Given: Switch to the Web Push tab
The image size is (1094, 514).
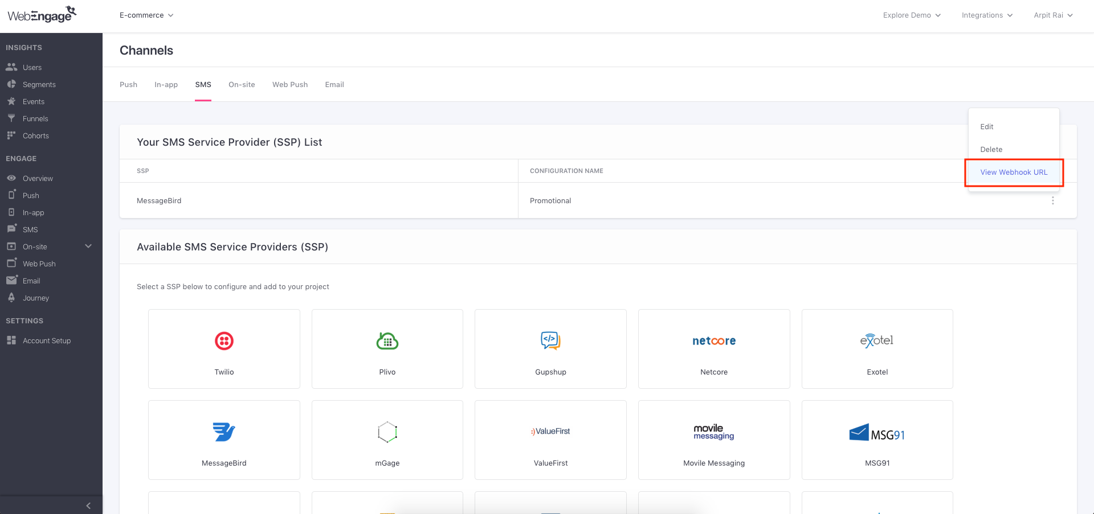Looking at the screenshot, I should coord(290,84).
